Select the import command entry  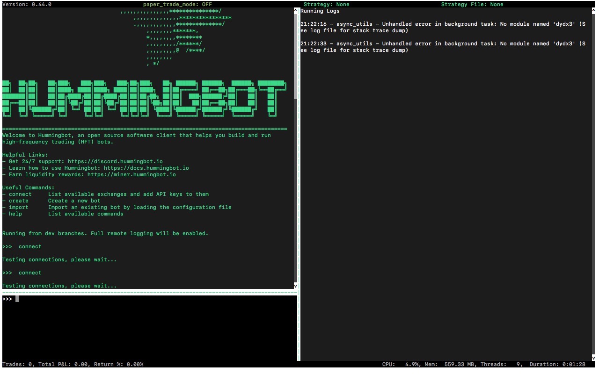coord(18,207)
